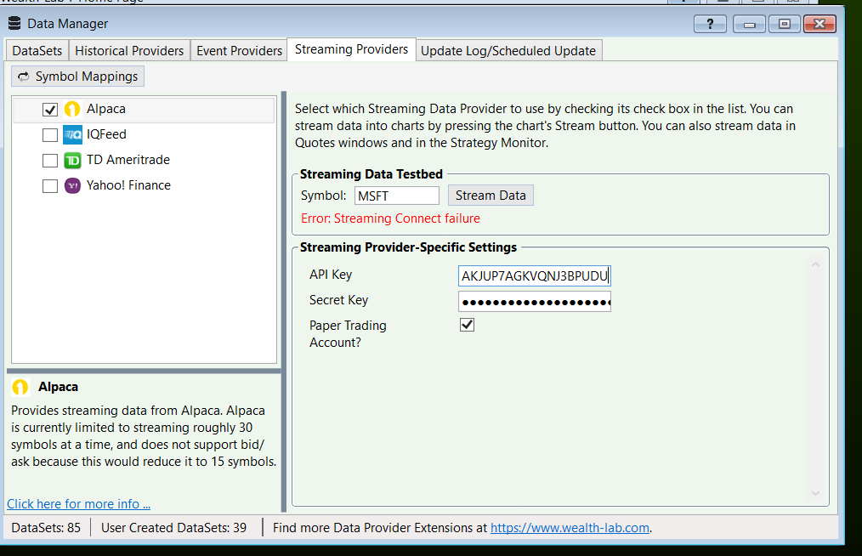Screen dimensions: 862x556
Task: Enable the IQFeed provider checkbox
Action: coord(50,134)
